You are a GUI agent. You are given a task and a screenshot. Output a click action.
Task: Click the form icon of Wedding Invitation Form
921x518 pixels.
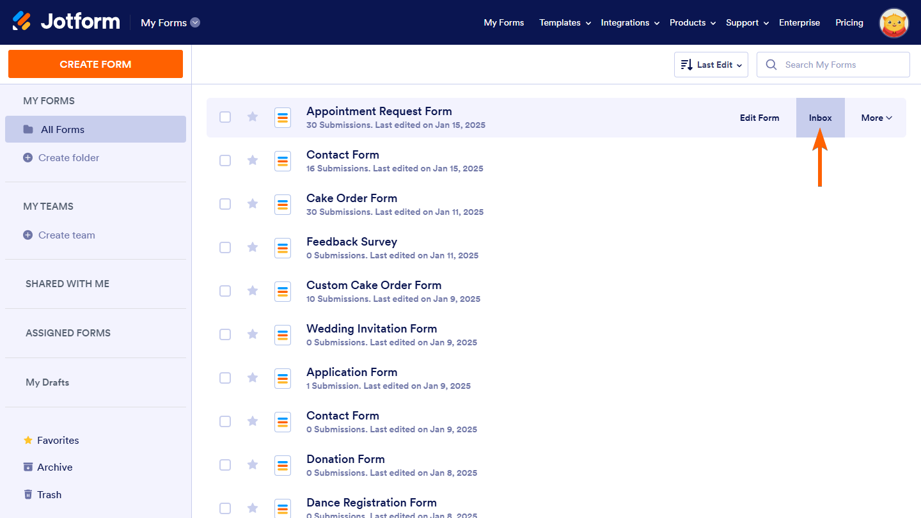point(283,335)
